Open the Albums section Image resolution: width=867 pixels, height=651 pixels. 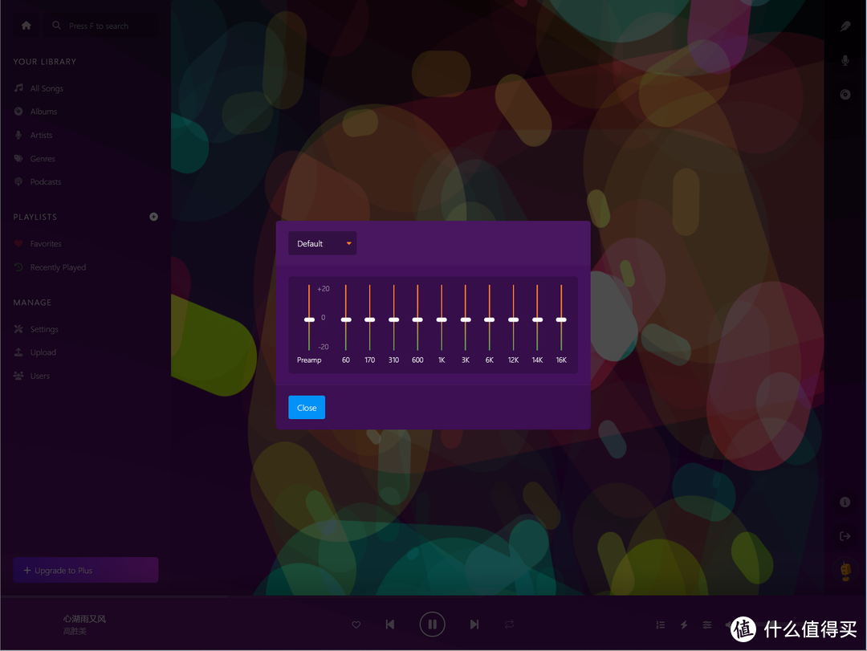click(43, 112)
